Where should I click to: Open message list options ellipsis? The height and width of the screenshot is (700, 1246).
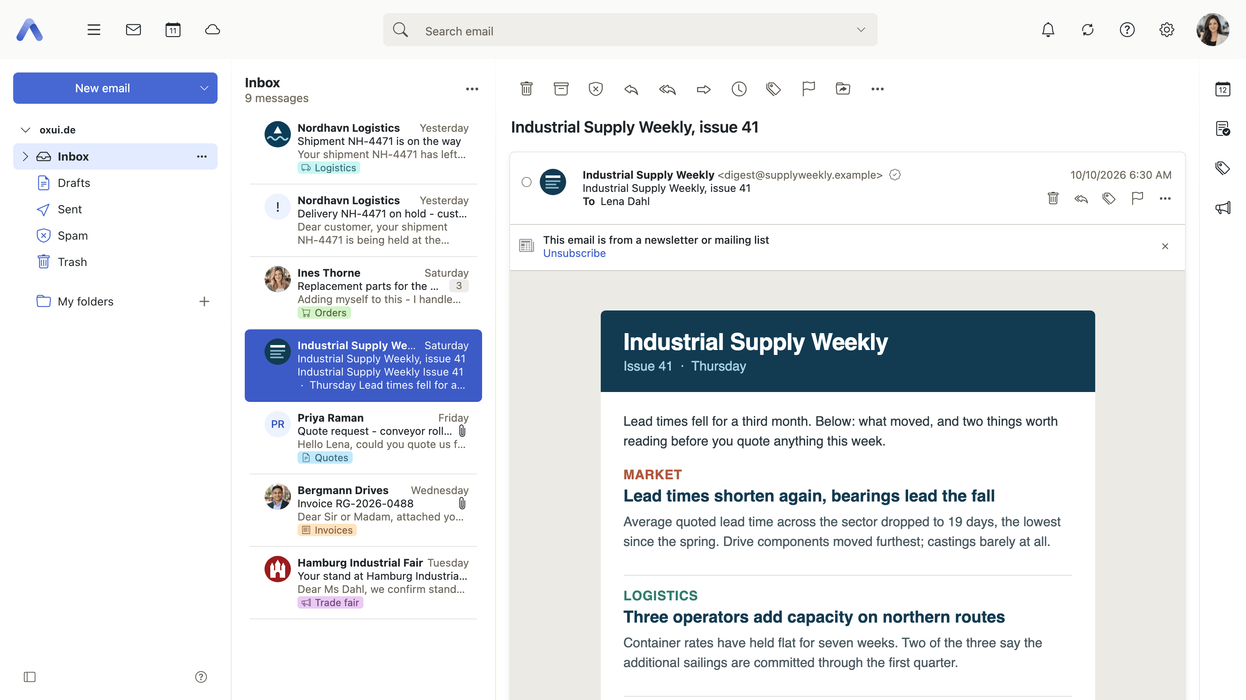(472, 89)
